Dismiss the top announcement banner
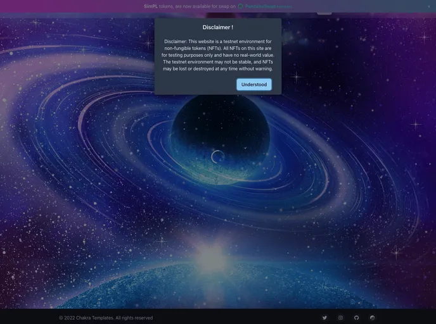436x324 pixels. coord(428,6)
